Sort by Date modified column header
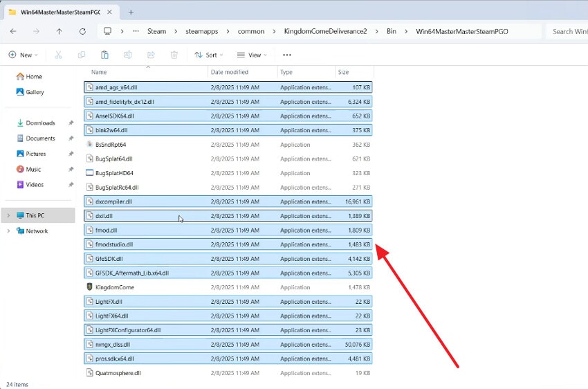The width and height of the screenshot is (588, 389). pyautogui.click(x=229, y=72)
